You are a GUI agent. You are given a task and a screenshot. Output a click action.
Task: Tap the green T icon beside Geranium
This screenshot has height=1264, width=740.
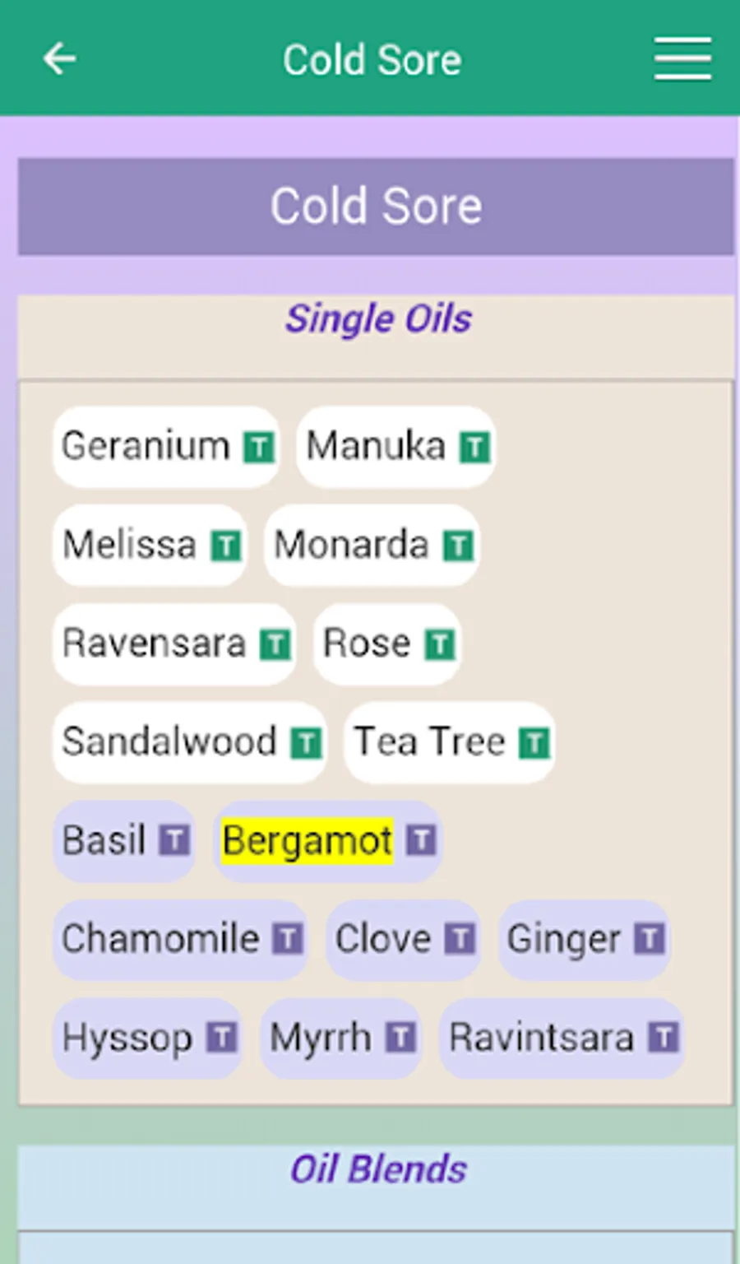(259, 448)
